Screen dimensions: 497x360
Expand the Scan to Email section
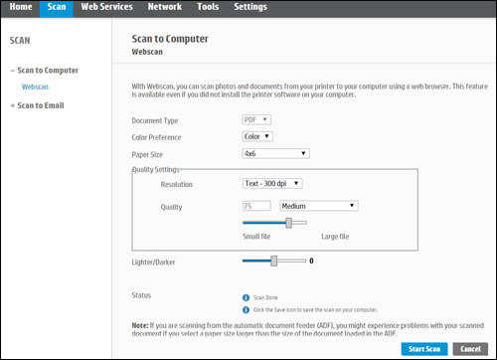point(13,105)
